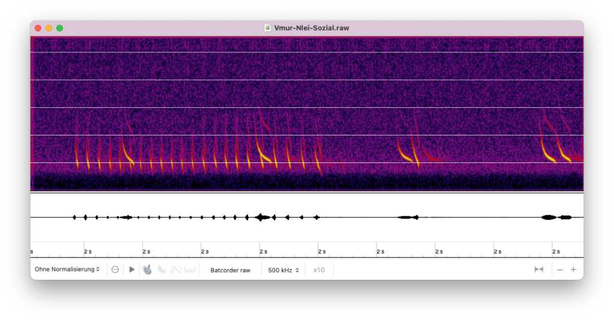This screenshot has width=614, height=320.
Task: Click the largest waveform burst at right edge
Action: pos(549,217)
